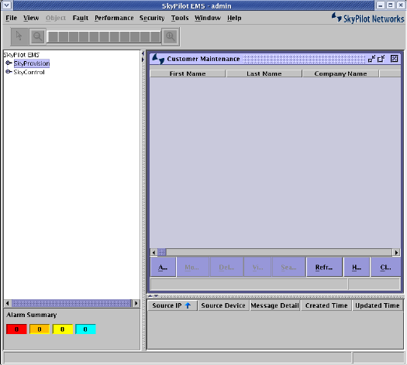
Task: Open the Performance menu
Action: [114, 18]
